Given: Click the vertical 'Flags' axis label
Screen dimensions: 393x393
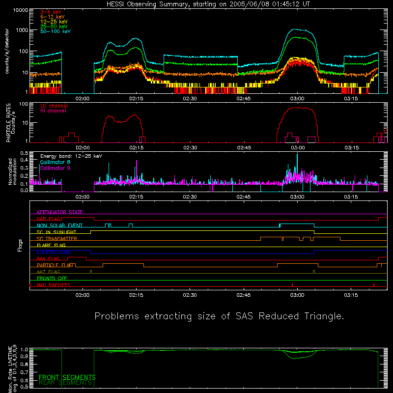Looking at the screenshot, I should pyautogui.click(x=20, y=245).
